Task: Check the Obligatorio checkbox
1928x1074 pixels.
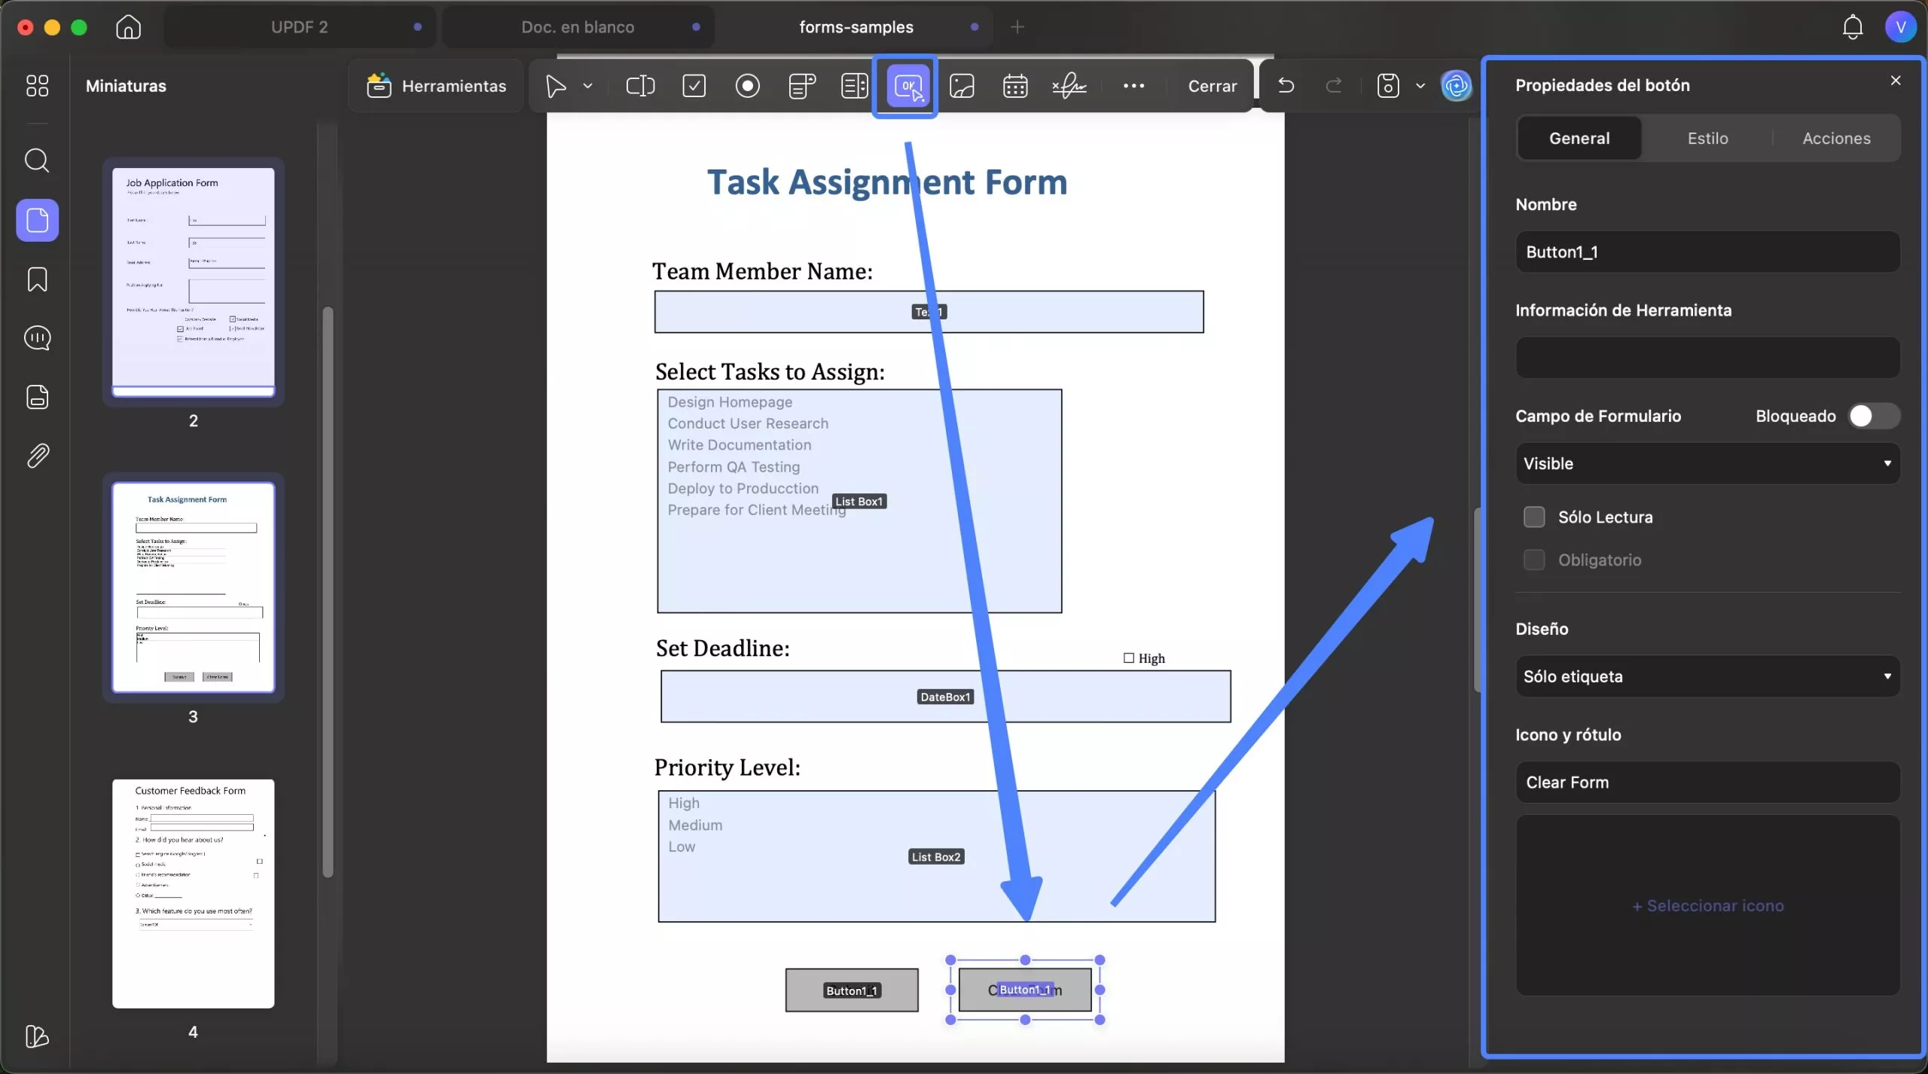Action: [x=1534, y=560]
